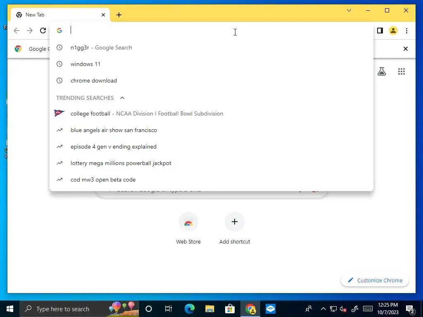Collapse the Trending Searches section
This screenshot has height=317, width=423.
click(122, 98)
